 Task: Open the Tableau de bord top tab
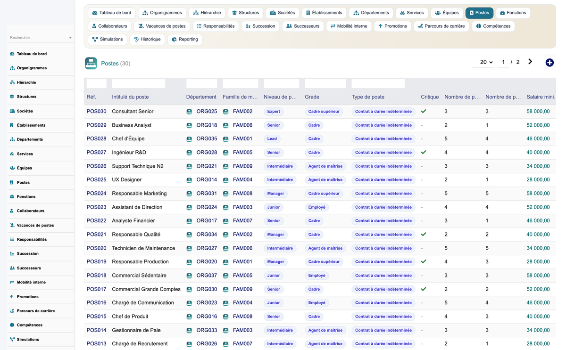click(x=112, y=13)
